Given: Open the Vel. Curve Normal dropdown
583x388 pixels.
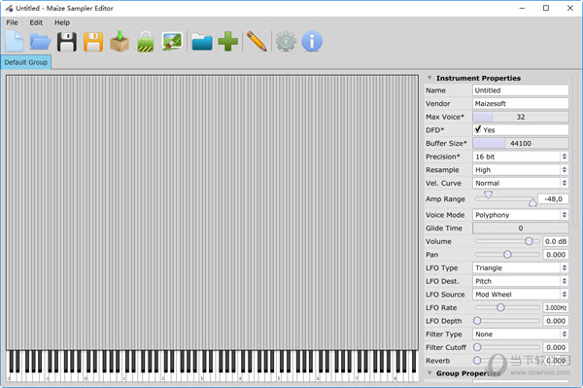Looking at the screenshot, I should tap(521, 183).
